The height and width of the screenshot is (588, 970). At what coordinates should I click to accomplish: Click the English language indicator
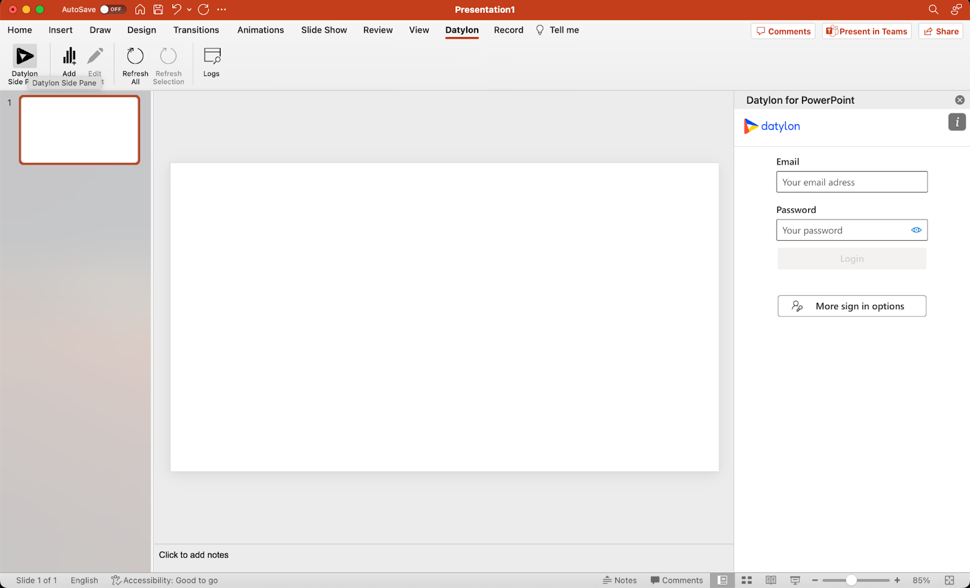coord(84,580)
